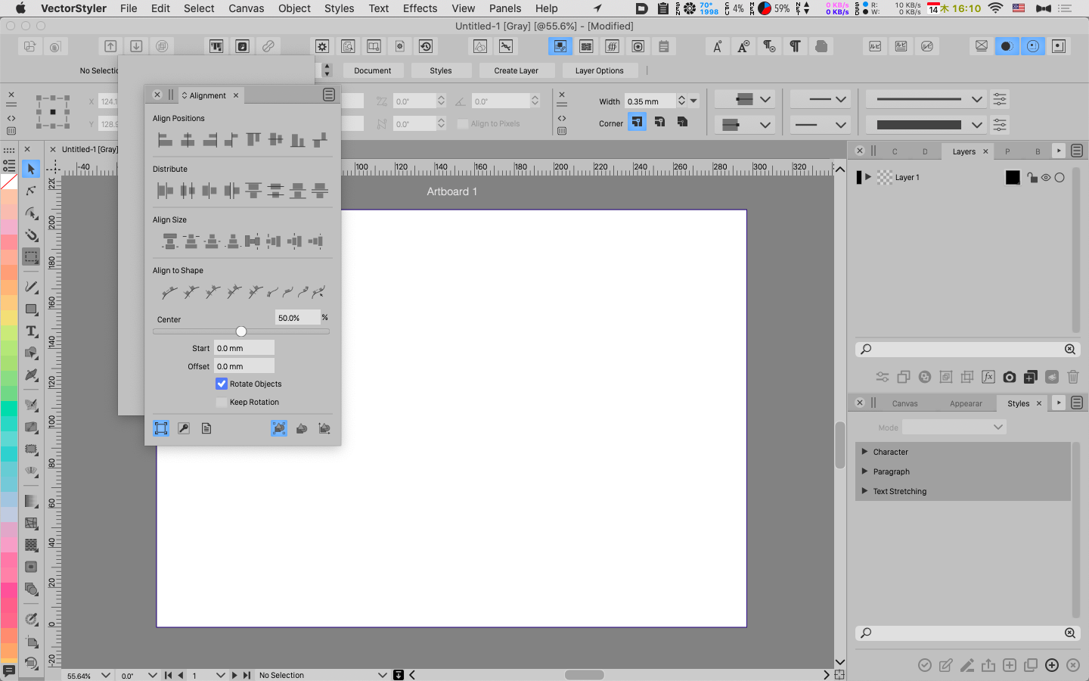Click the Layer Options button

(599, 70)
